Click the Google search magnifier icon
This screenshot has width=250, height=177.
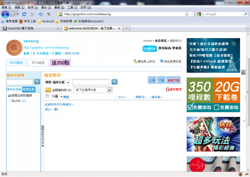click(246, 14)
